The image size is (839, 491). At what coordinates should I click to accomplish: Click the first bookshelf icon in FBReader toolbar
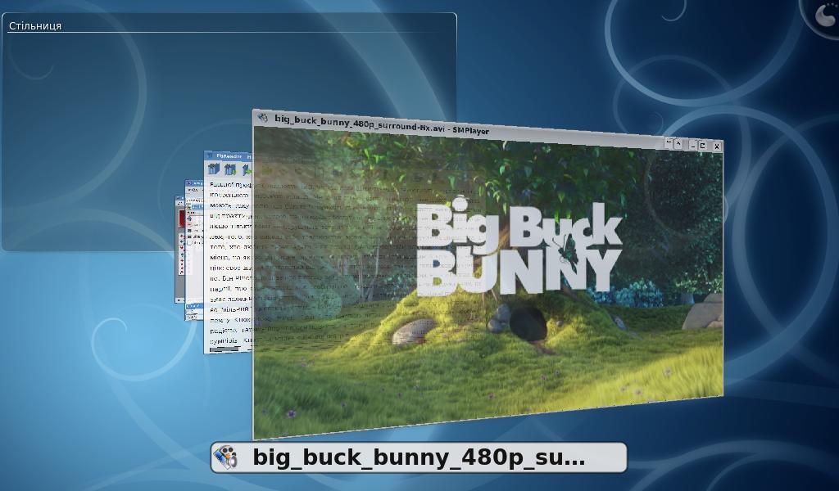click(x=214, y=169)
